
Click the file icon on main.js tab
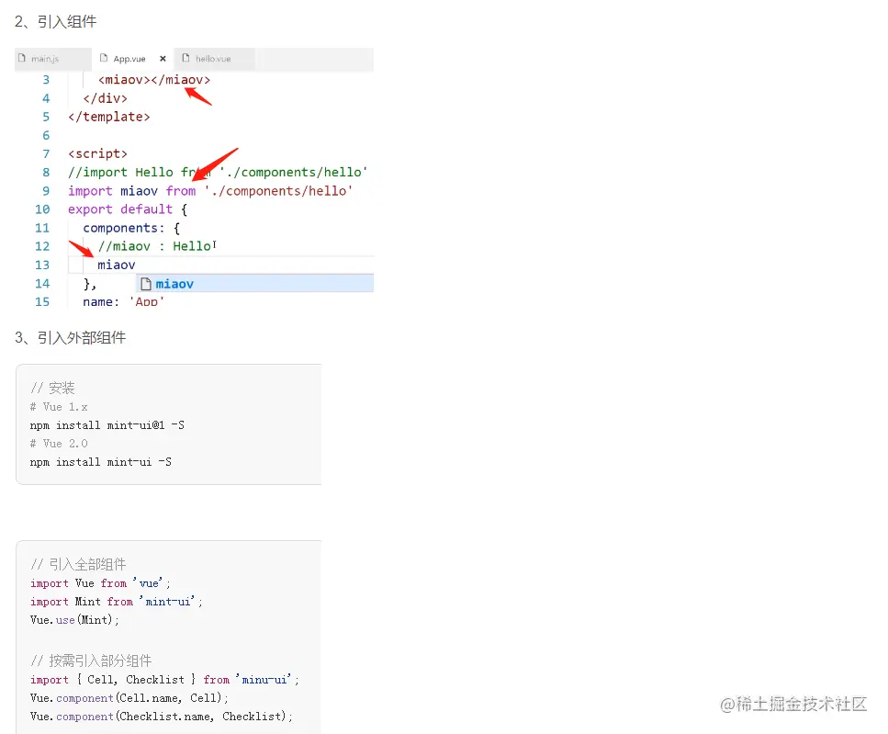point(22,59)
